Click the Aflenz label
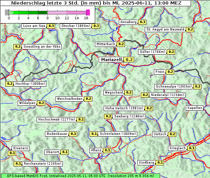The image size is (210, 178). [x=96, y=150]
